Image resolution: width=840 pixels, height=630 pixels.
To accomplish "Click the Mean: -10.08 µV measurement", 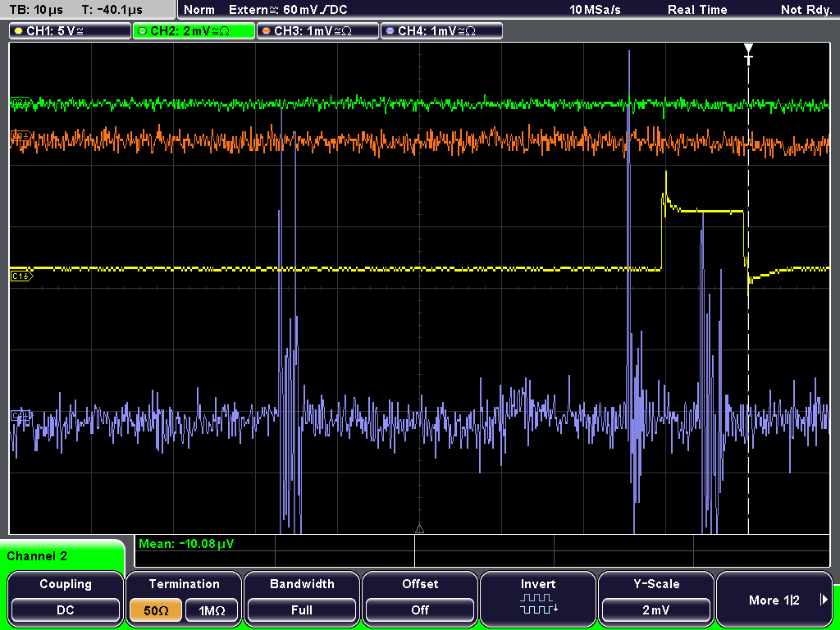I will pyautogui.click(x=186, y=544).
